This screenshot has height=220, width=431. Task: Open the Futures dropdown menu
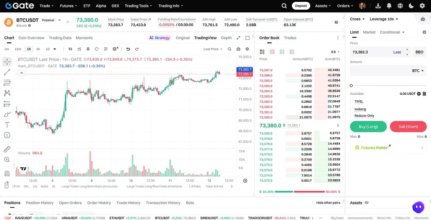click(x=69, y=6)
